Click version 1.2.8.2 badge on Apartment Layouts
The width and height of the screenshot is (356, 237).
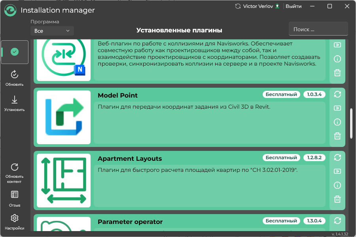[x=314, y=157]
